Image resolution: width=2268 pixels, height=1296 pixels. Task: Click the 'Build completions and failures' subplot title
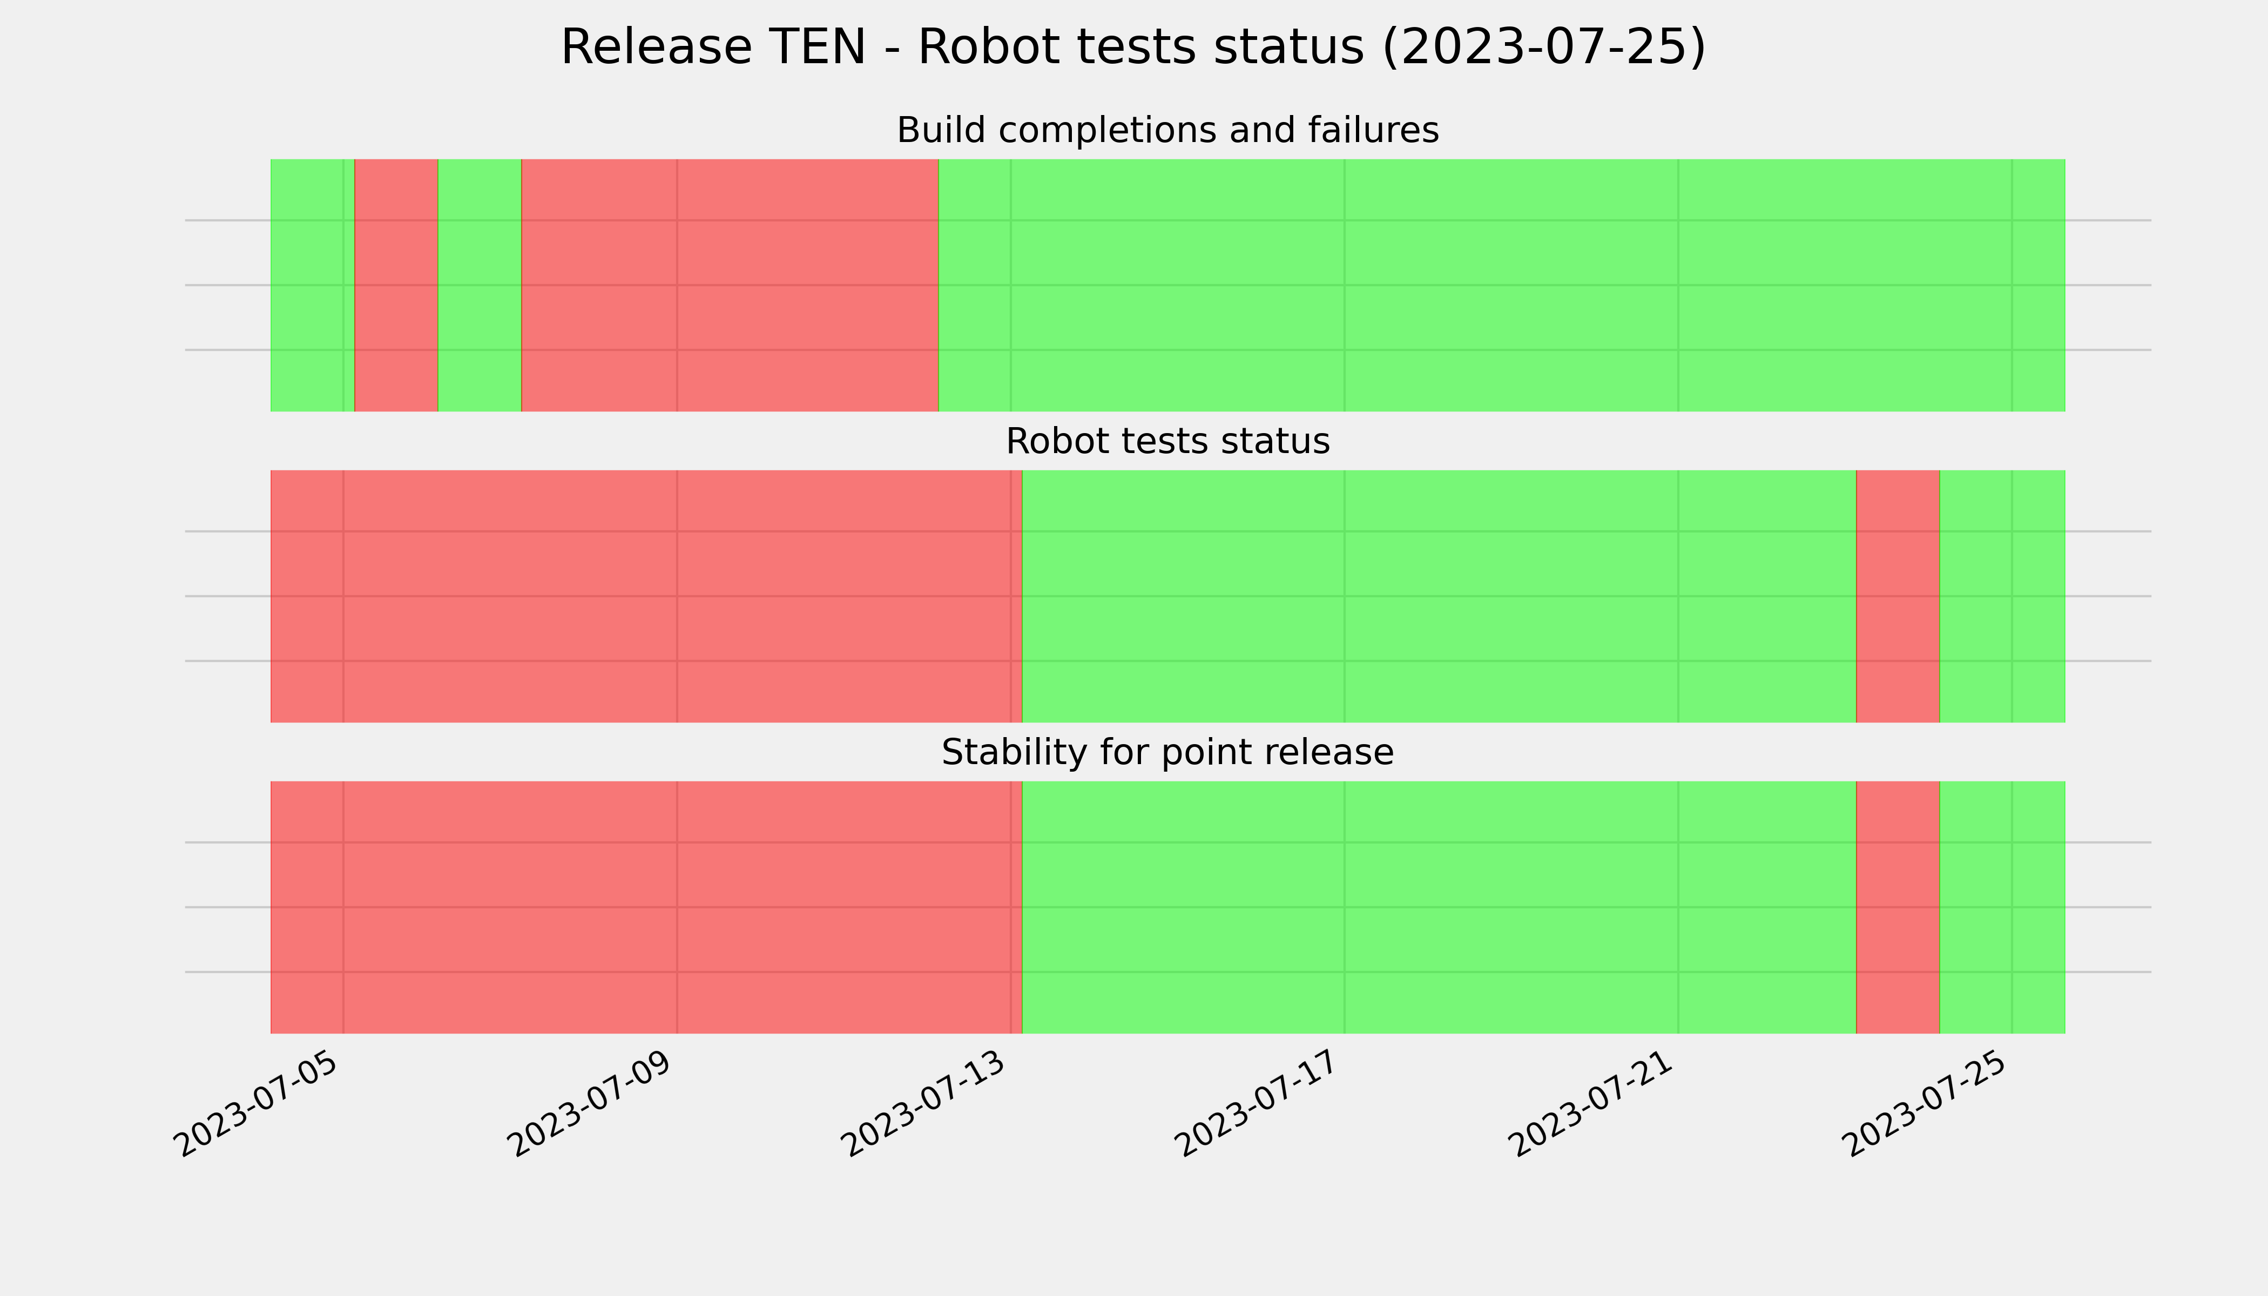[x=1167, y=130]
